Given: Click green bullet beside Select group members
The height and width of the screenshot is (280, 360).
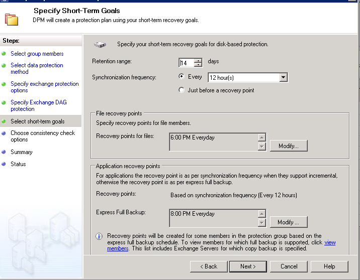Looking at the screenshot, I should (4, 54).
